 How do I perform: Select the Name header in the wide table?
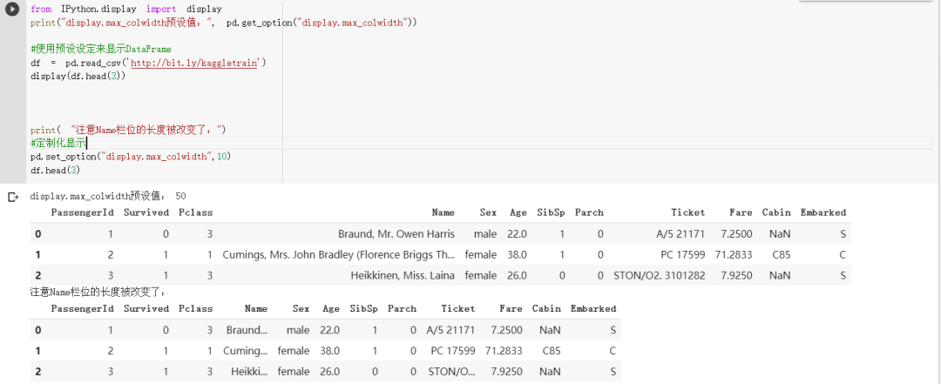coord(443,212)
